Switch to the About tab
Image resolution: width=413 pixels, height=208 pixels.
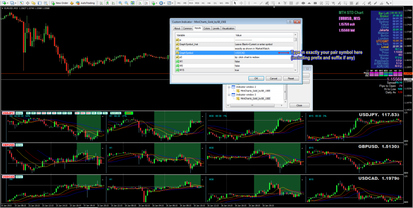[x=177, y=28]
